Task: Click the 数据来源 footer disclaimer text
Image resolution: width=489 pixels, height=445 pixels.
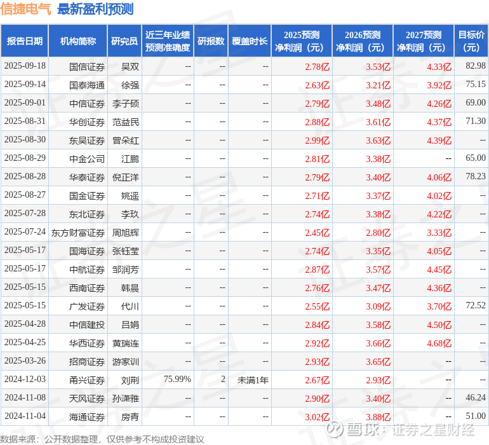Action: [x=102, y=440]
